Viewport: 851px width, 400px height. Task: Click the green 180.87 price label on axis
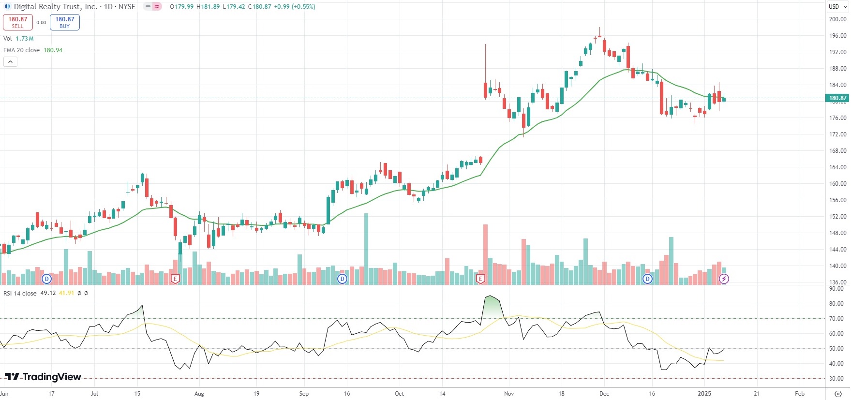(x=837, y=98)
